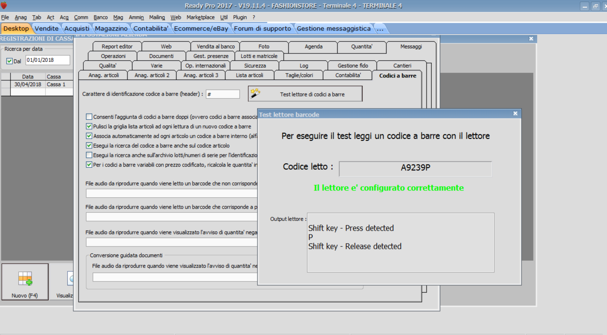Select the Gestione fido settings tab
The image size is (607, 335).
click(353, 65)
